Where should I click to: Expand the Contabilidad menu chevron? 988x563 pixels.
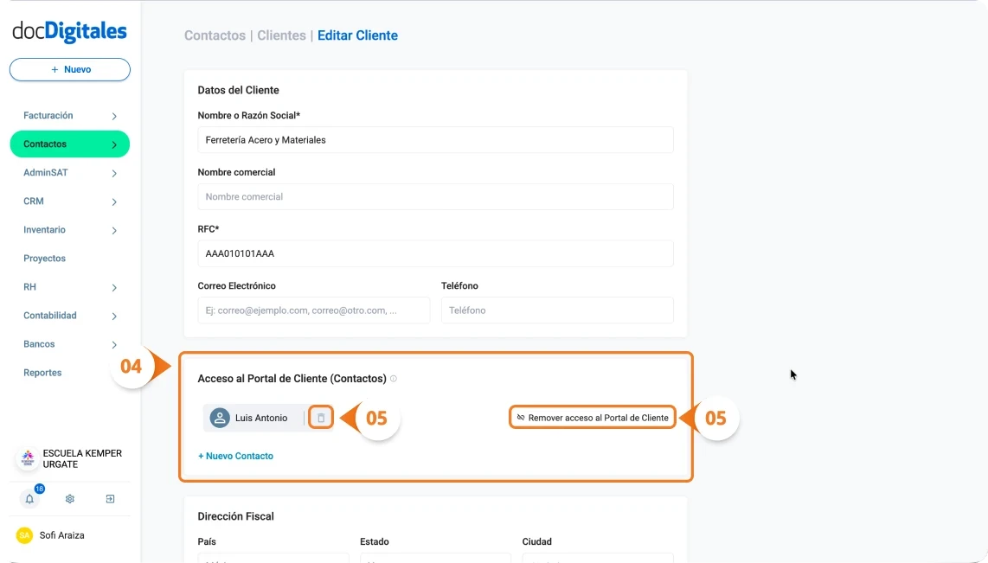(113, 316)
